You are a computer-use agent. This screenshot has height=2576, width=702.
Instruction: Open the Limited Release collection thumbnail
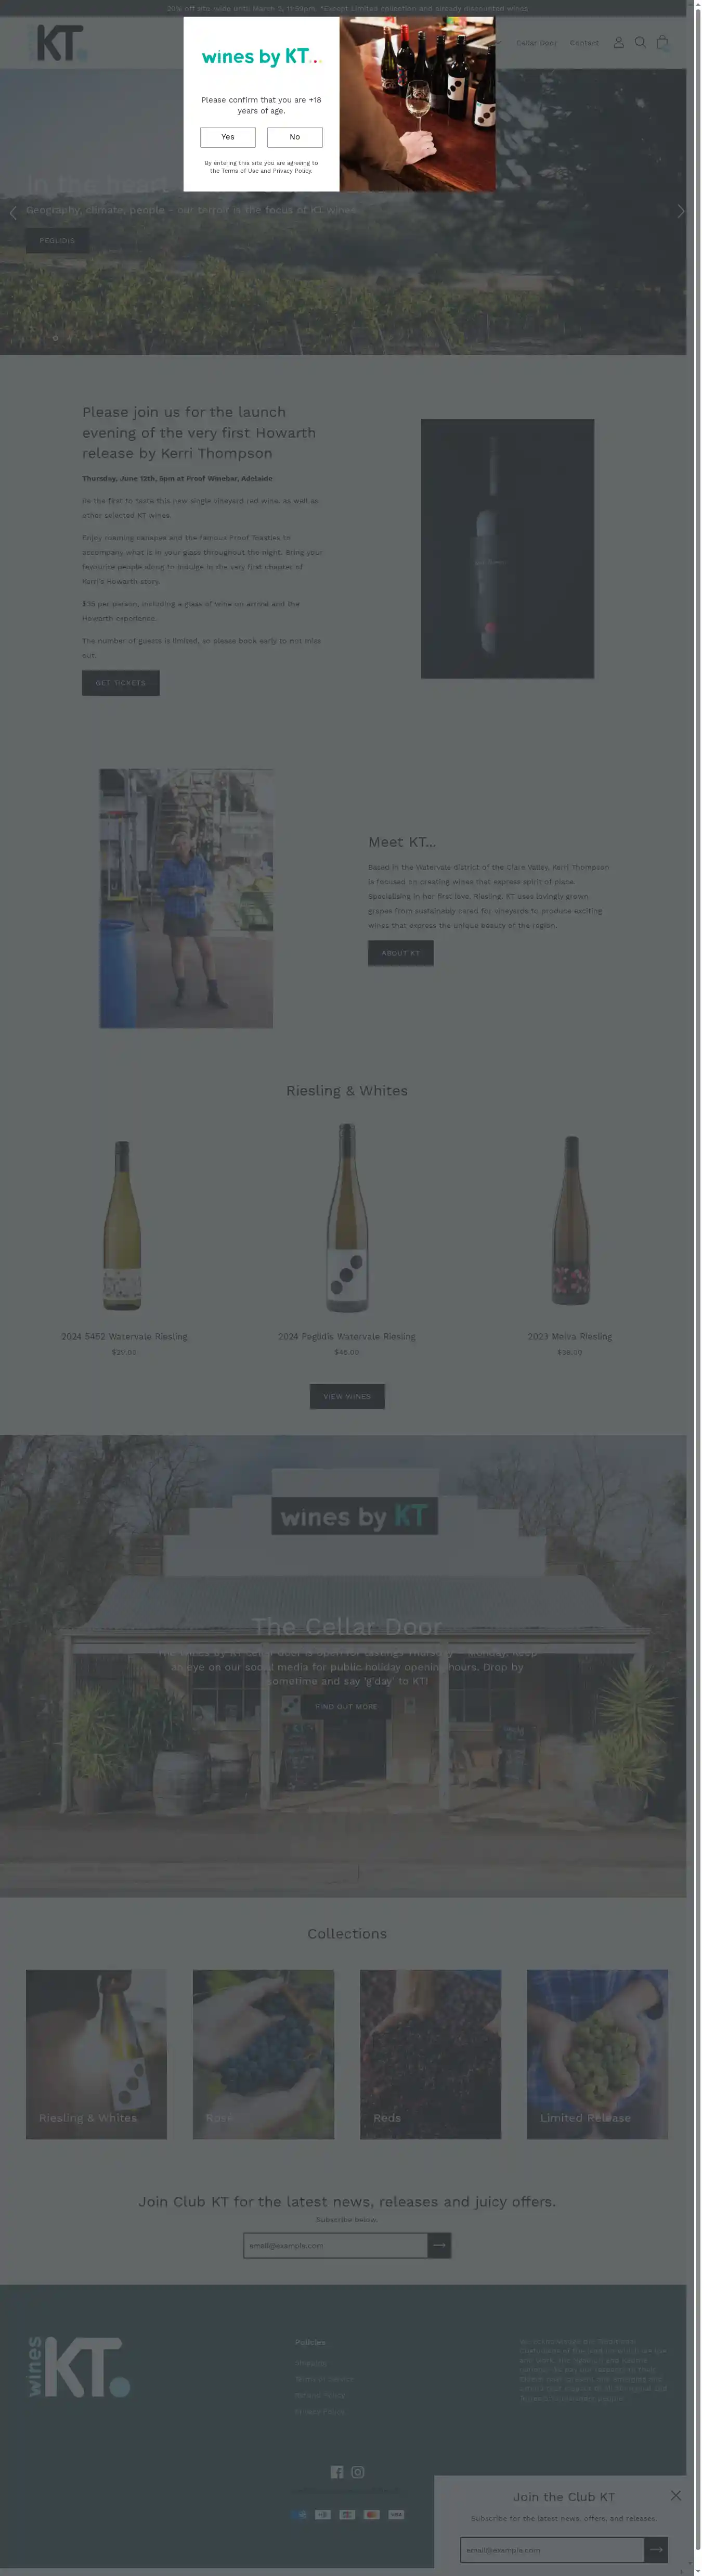[597, 2054]
